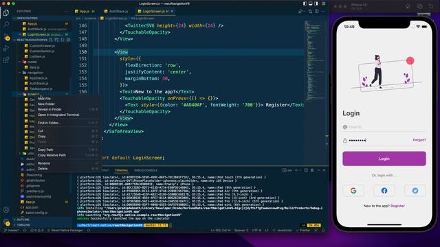Open the Manage gear icon

coord(6,222)
